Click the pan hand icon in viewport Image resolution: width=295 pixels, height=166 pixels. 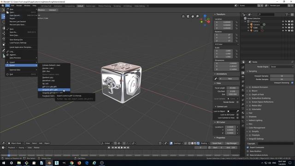point(193,17)
